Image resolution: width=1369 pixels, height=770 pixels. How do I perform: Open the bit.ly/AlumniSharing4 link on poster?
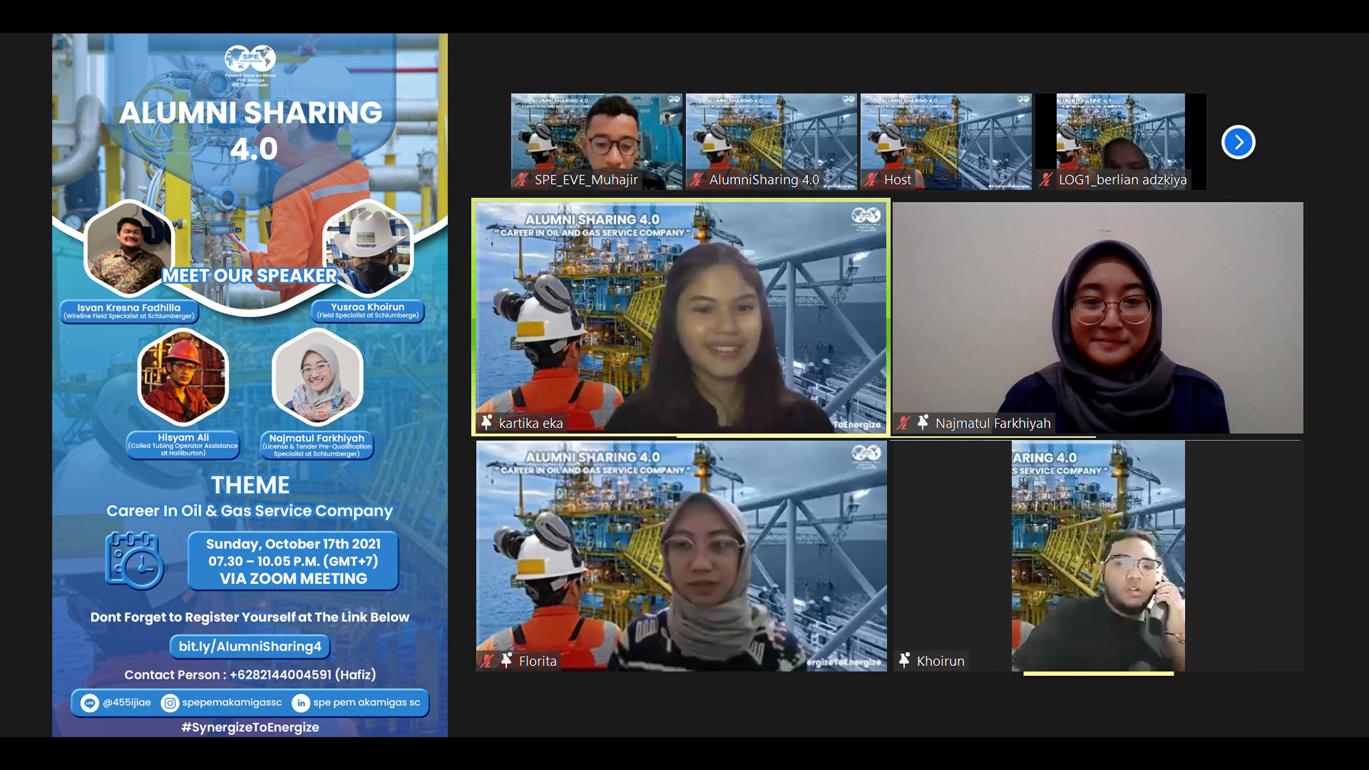point(250,647)
